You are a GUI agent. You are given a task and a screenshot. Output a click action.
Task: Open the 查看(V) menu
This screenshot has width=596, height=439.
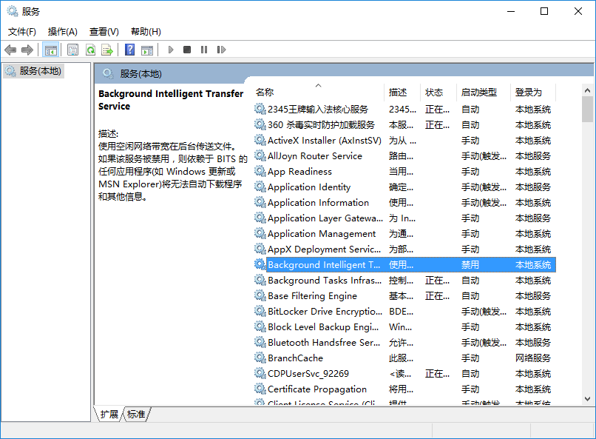104,32
